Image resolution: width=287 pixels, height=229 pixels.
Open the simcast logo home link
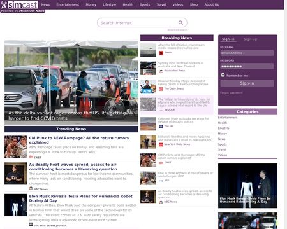pyautogui.click(x=20, y=4)
